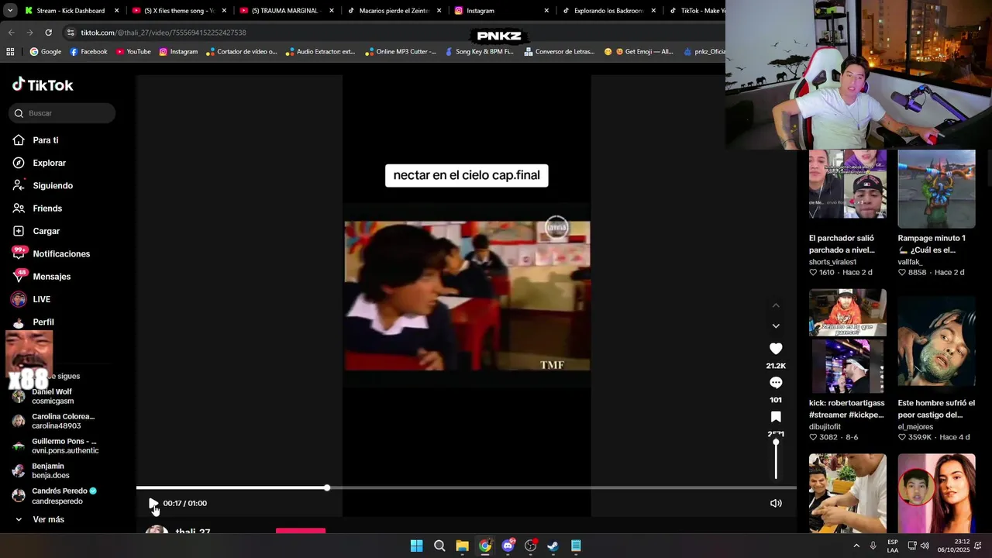Switch to Explorando los Backrooms tab
Screen dimensions: 992x558
point(608,11)
